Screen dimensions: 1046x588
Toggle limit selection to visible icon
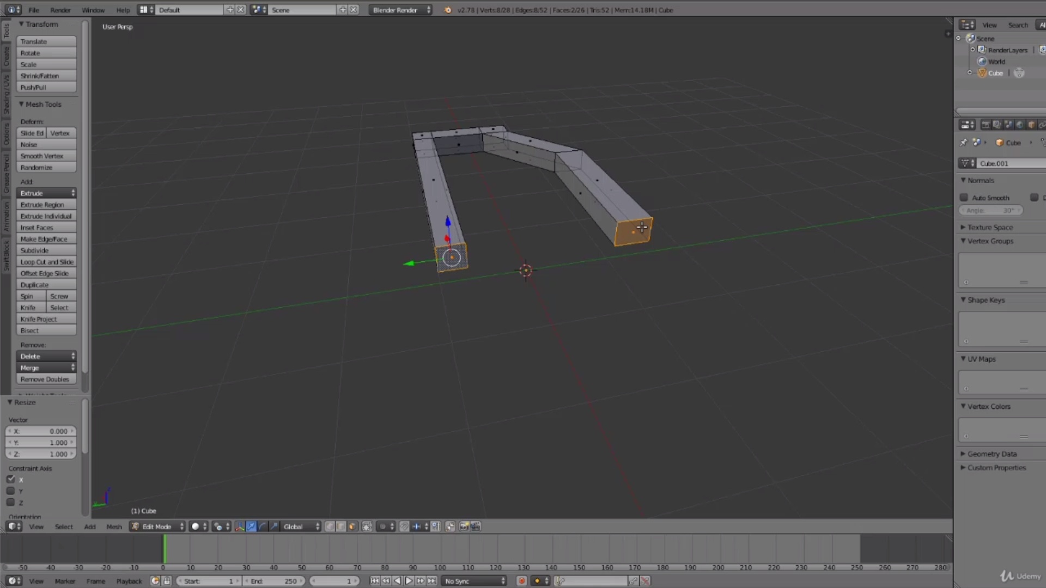[x=367, y=526]
